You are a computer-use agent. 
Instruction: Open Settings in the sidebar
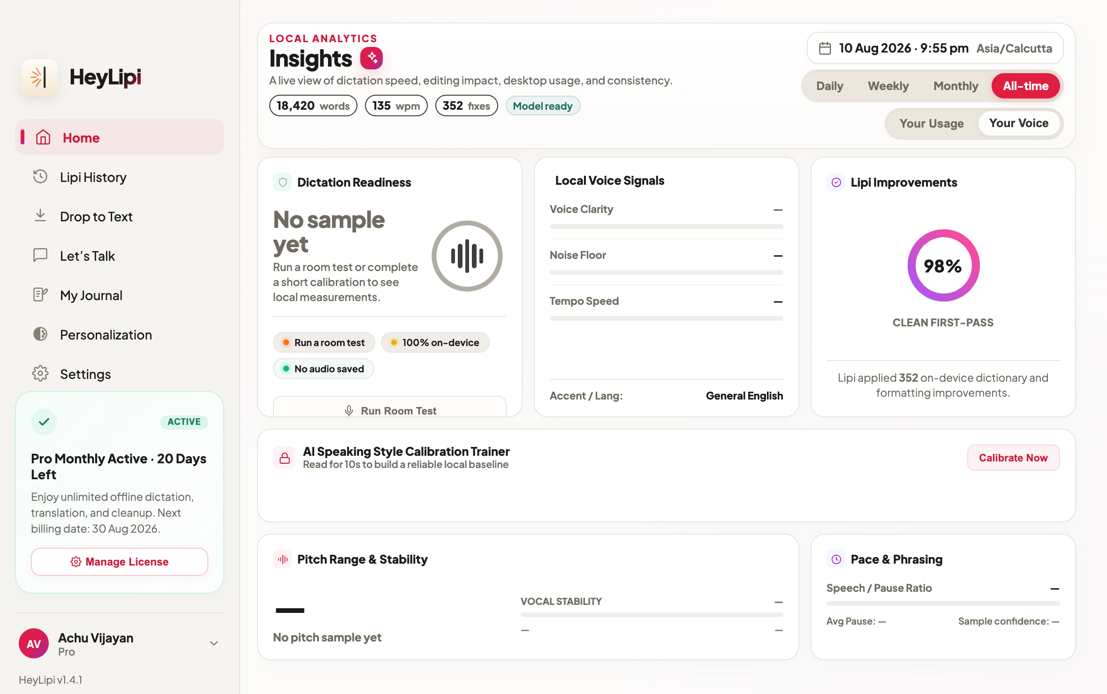coord(120,374)
